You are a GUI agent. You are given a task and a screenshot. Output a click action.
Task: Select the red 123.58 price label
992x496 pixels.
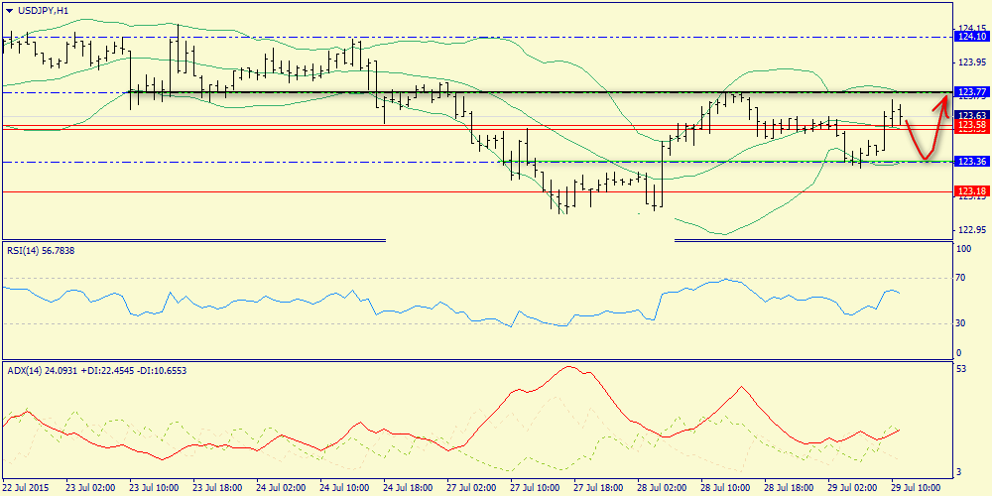pos(970,126)
